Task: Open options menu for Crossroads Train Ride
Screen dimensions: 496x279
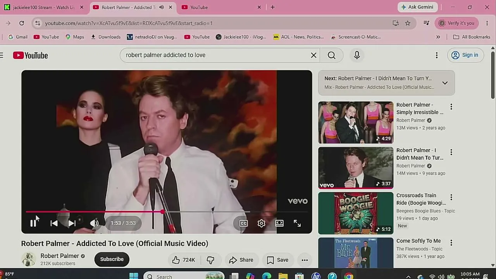Action: click(451, 197)
